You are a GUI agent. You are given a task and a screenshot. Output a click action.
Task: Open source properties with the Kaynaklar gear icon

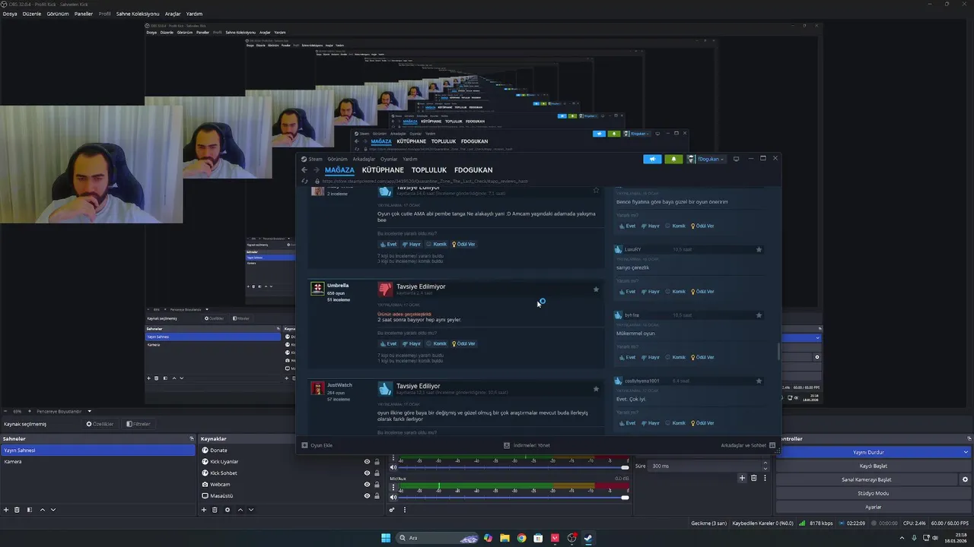point(227,510)
